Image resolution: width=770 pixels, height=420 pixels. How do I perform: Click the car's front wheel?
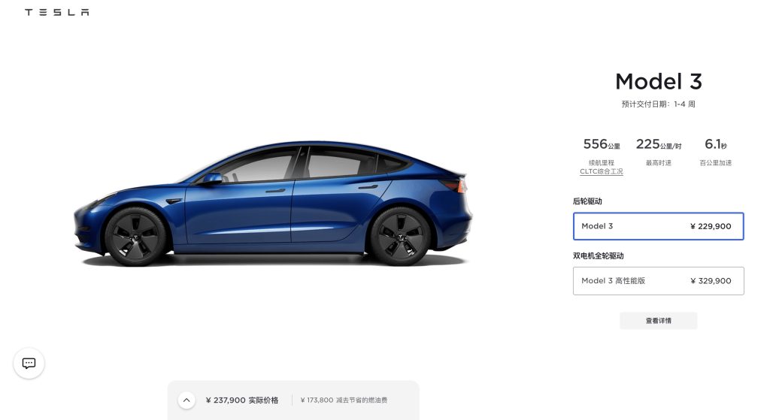pos(135,237)
